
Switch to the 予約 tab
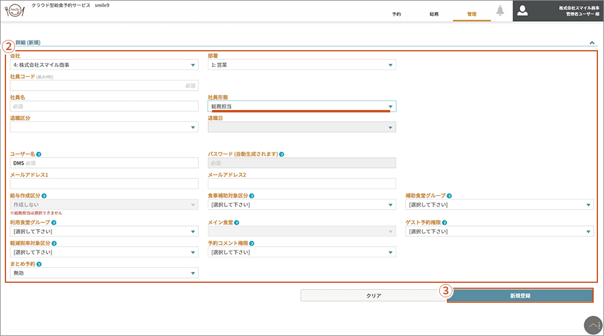[x=396, y=14]
